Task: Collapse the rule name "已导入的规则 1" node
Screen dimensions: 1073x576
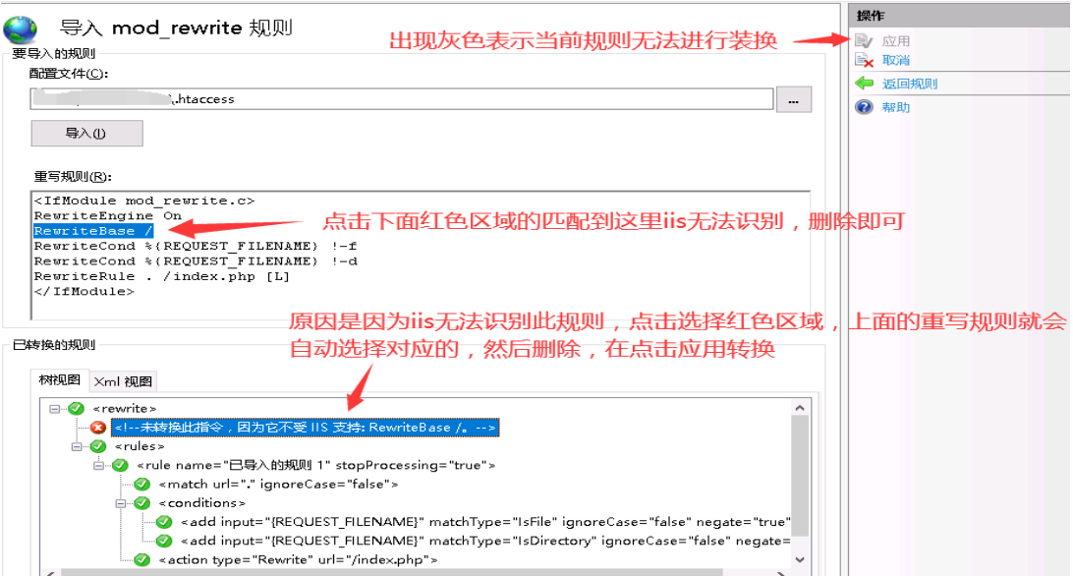Action: pos(99,465)
